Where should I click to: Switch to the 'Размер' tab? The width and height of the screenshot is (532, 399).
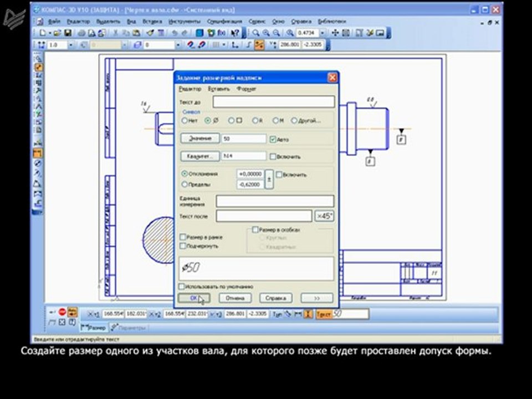click(94, 328)
